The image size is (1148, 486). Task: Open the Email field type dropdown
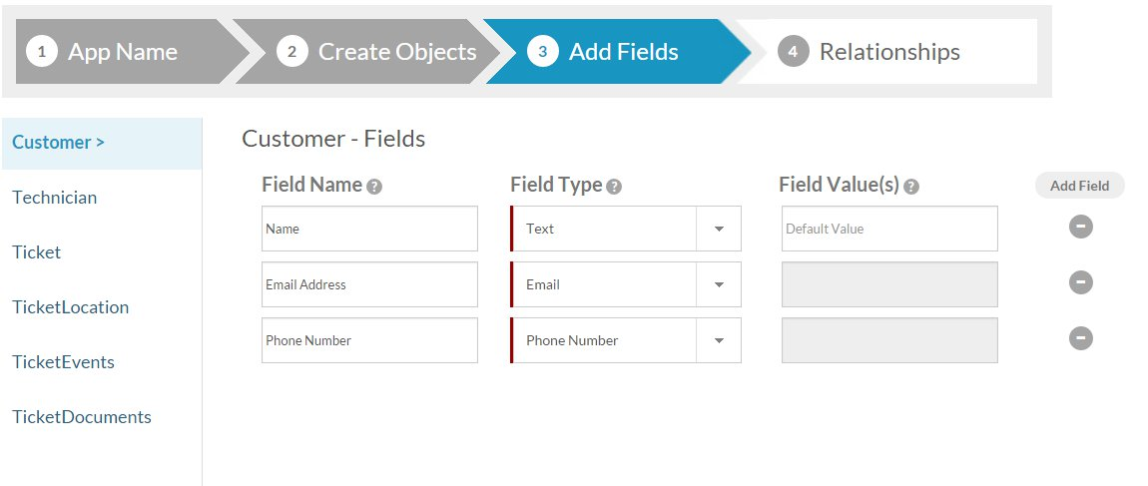click(719, 284)
